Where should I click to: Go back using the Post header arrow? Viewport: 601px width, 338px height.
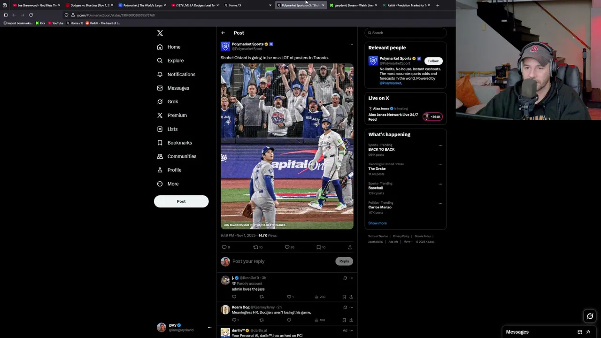223,33
